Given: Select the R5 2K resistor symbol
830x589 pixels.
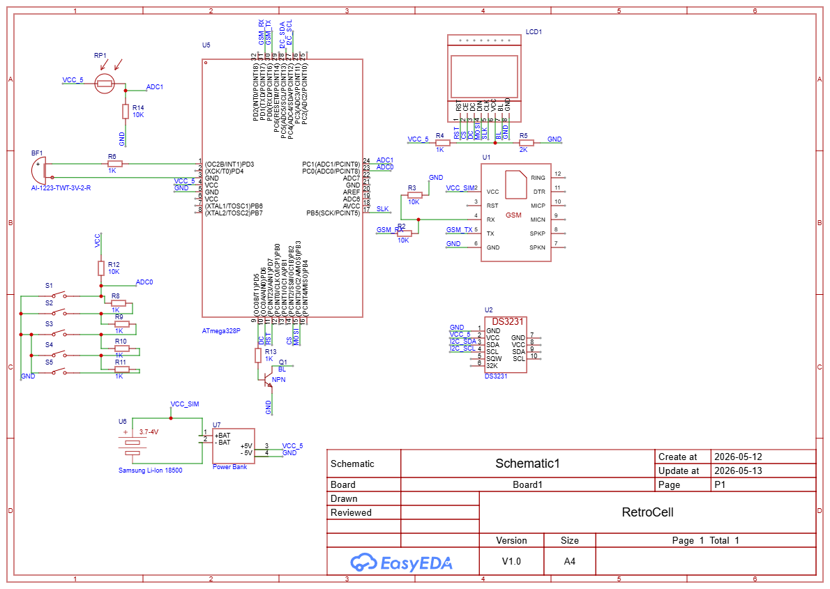Looking at the screenshot, I should [526, 143].
